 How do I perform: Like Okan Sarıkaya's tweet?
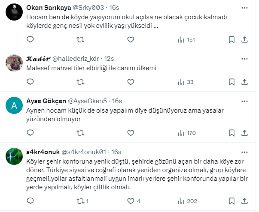[131, 39]
